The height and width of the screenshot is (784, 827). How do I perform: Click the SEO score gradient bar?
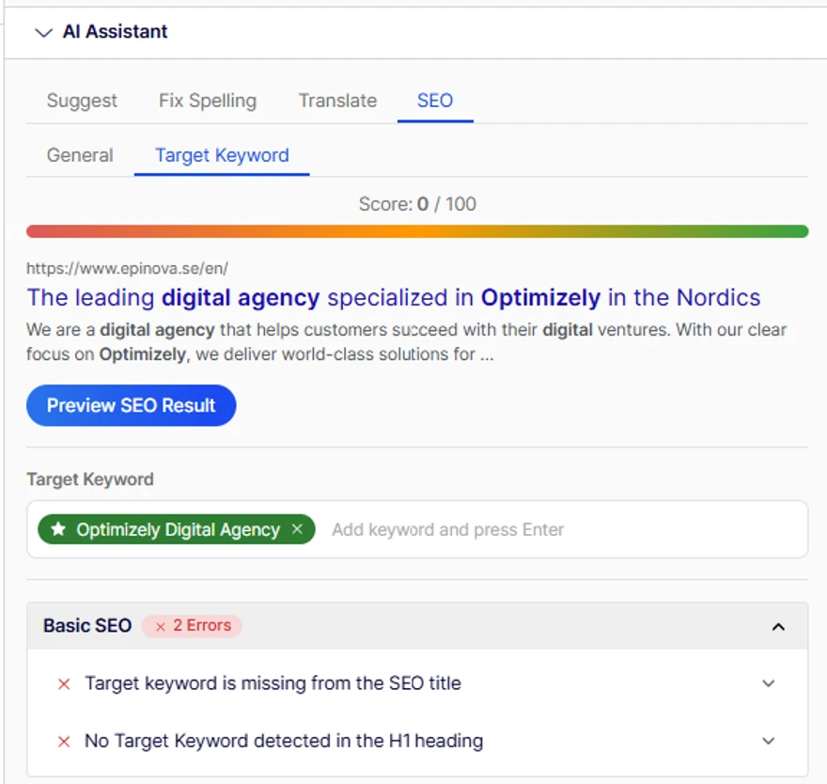pyautogui.click(x=417, y=231)
